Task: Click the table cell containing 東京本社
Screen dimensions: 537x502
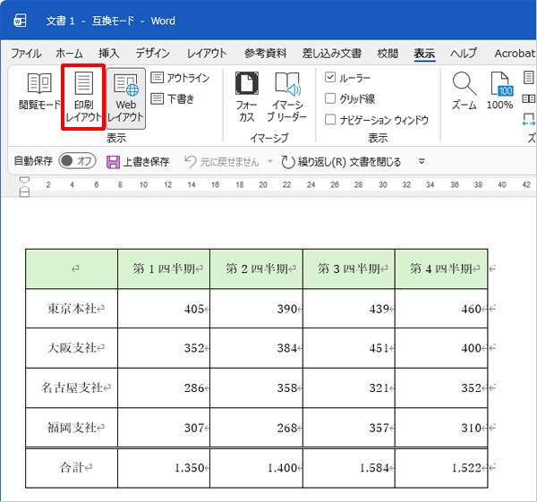Action: pos(72,309)
